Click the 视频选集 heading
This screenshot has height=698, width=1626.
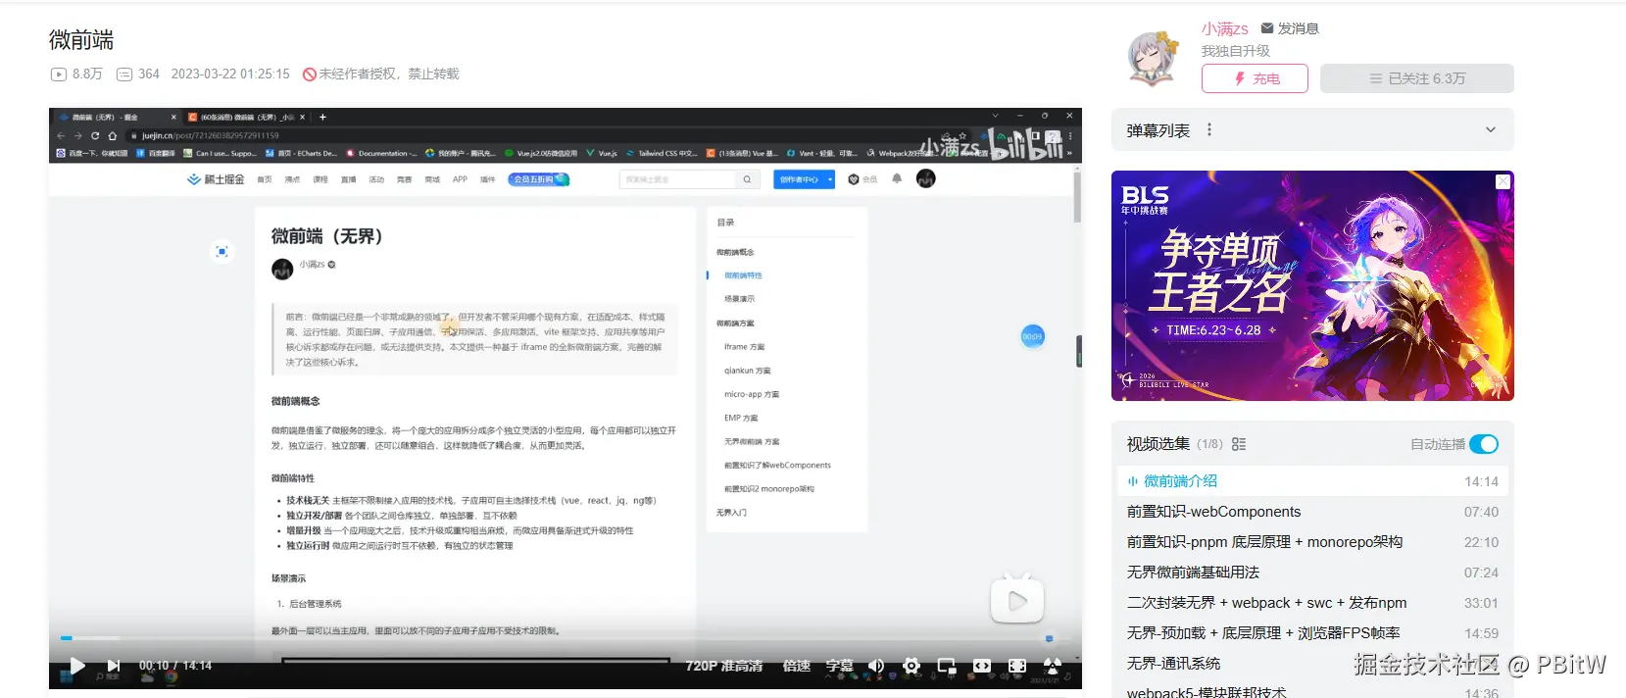point(1158,444)
